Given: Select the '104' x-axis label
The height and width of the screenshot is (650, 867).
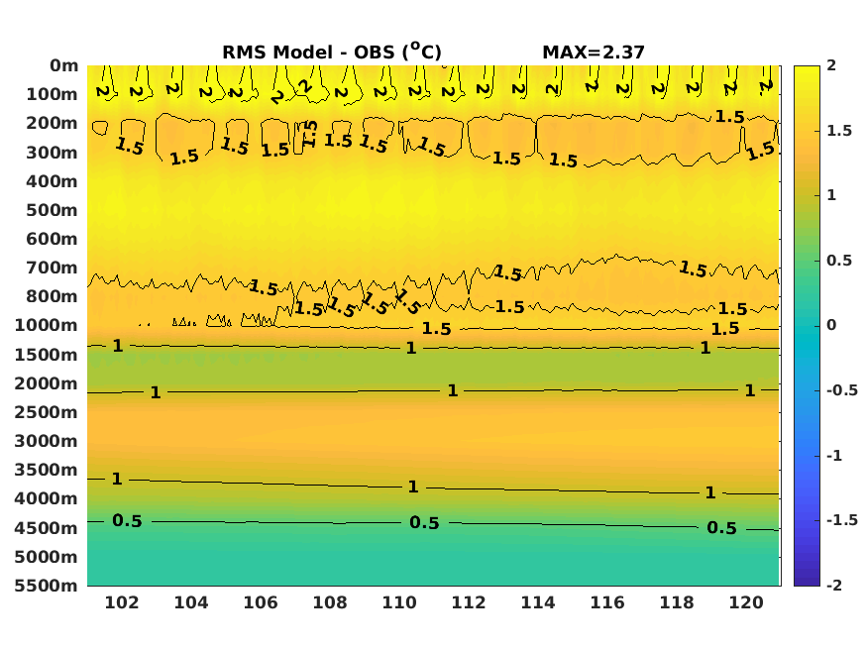Looking at the screenshot, I should tap(191, 602).
